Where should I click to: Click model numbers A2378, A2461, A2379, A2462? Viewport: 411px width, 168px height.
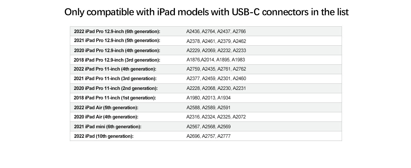(216, 41)
